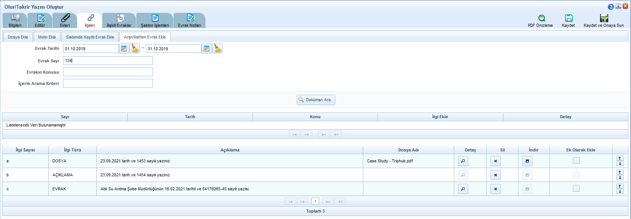
Task: Click the Kaydet save icon
Action: [x=569, y=18]
